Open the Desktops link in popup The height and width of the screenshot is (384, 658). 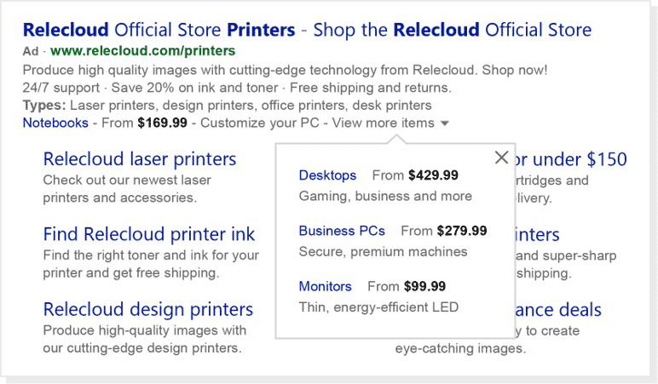(x=327, y=175)
